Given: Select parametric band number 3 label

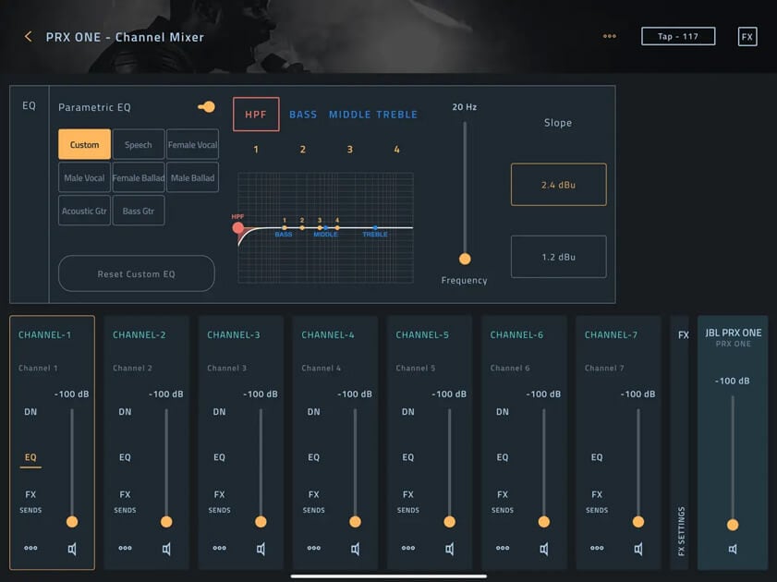Looking at the screenshot, I should click(350, 149).
